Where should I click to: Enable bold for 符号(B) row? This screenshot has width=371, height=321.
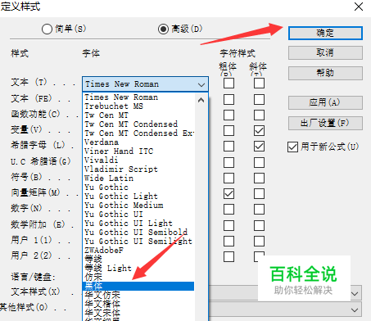pyautogui.click(x=228, y=178)
